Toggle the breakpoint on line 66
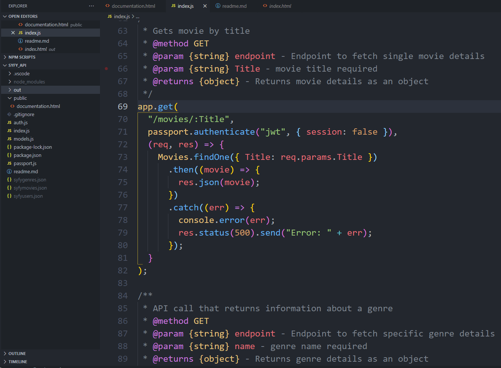Viewport: 501px width, 368px height. click(x=106, y=69)
